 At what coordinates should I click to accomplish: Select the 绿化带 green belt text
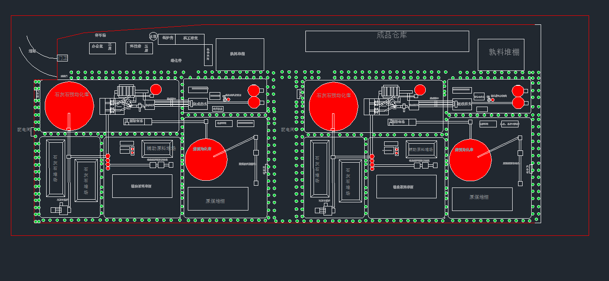coord(176,60)
